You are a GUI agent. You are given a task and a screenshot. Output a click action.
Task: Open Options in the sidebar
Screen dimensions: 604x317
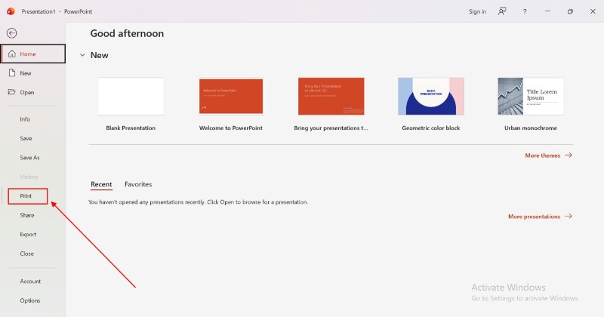[x=30, y=300]
